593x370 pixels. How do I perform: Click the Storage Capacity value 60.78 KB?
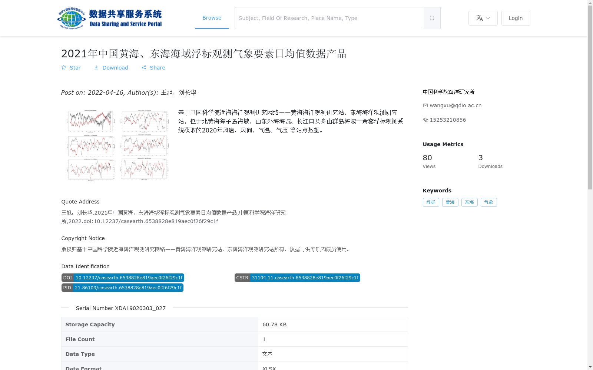275,324
